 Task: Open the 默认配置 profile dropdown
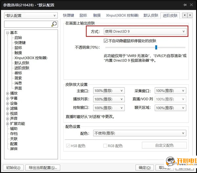(x=31, y=15)
